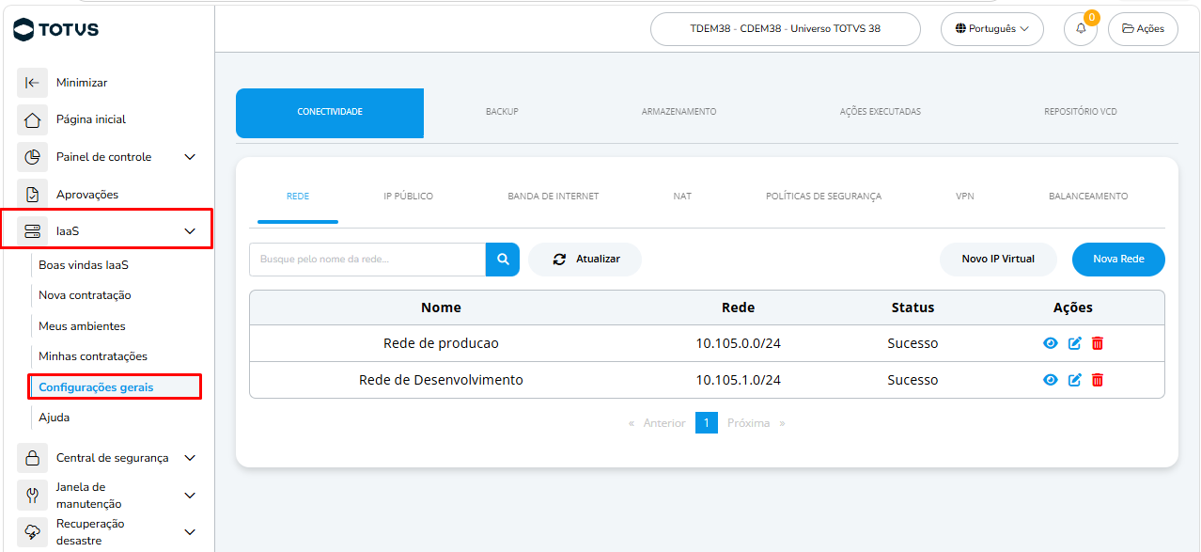Open Configurações gerais menu item

pos(115,386)
